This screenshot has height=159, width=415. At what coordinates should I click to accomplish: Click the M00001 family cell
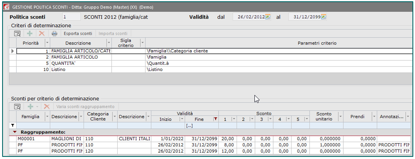coord(33,139)
